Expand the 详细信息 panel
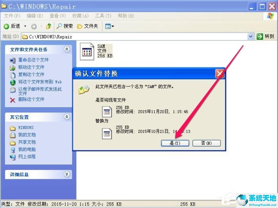The width and height of the screenshot is (278, 208). point(67,174)
